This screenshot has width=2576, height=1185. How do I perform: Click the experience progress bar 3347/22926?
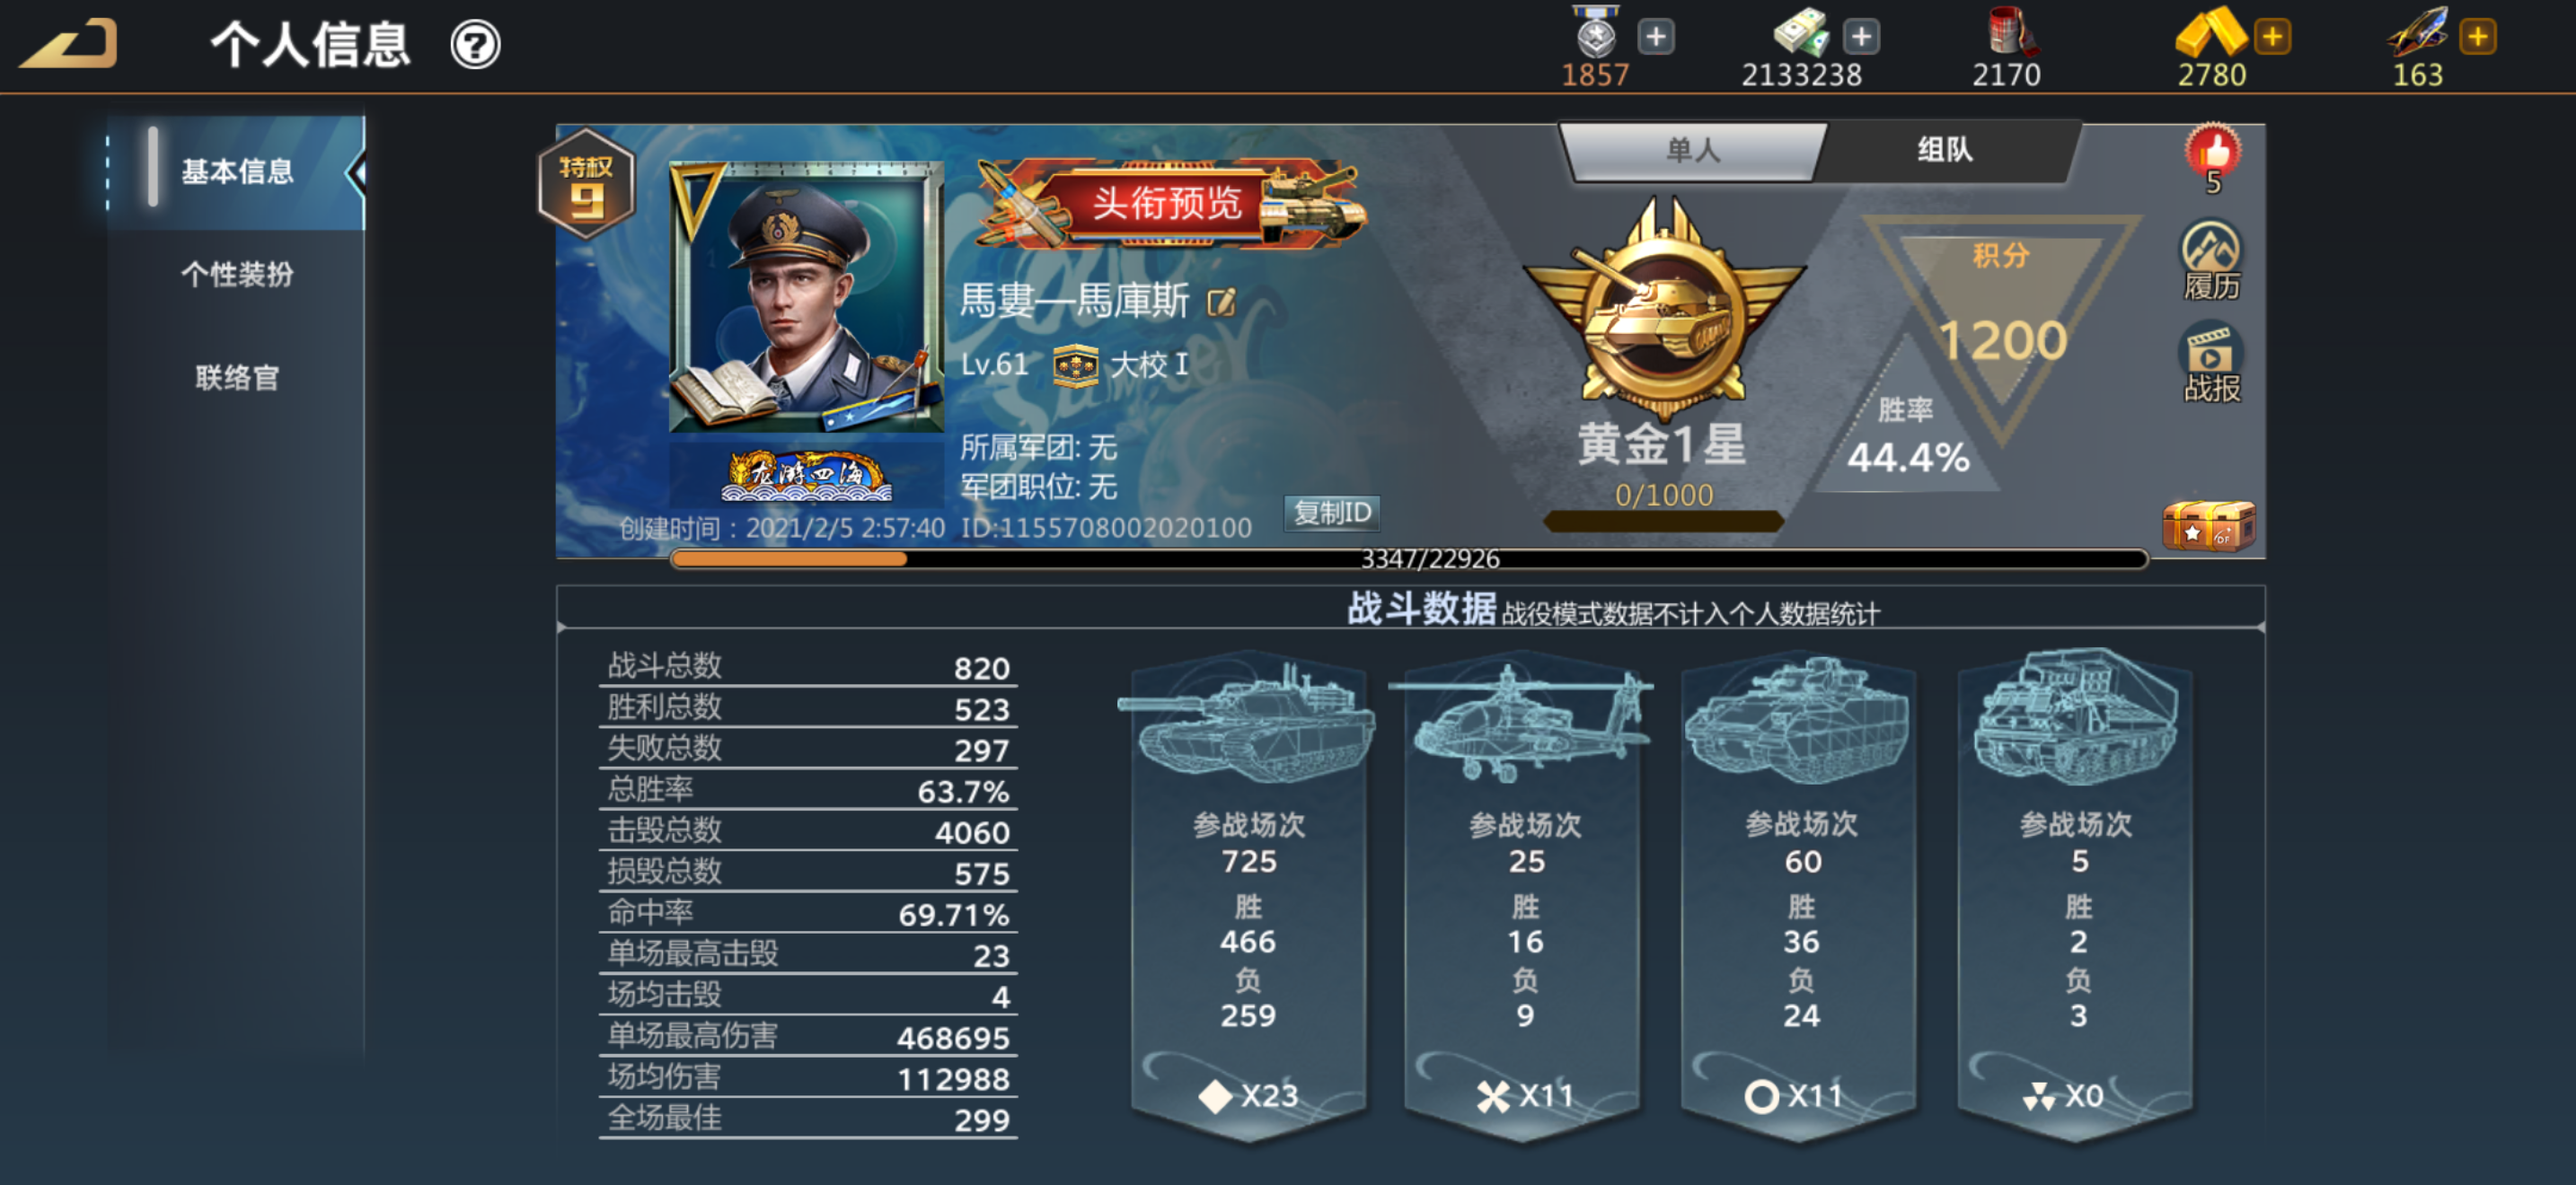1409,558
